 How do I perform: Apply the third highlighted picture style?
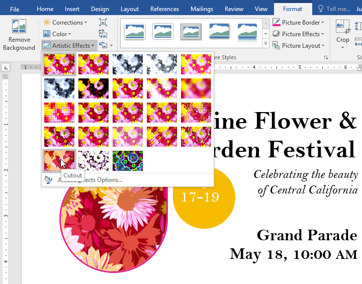[x=191, y=32]
